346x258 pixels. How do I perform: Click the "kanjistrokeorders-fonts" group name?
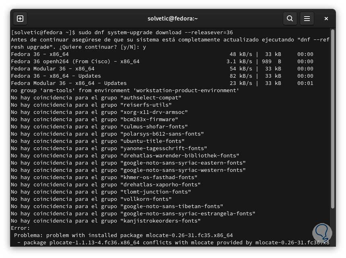click(161, 221)
